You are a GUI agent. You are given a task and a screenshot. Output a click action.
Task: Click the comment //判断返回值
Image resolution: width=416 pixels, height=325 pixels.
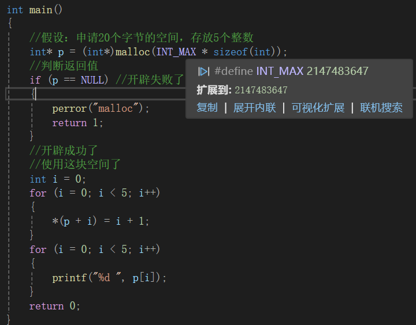coord(64,66)
